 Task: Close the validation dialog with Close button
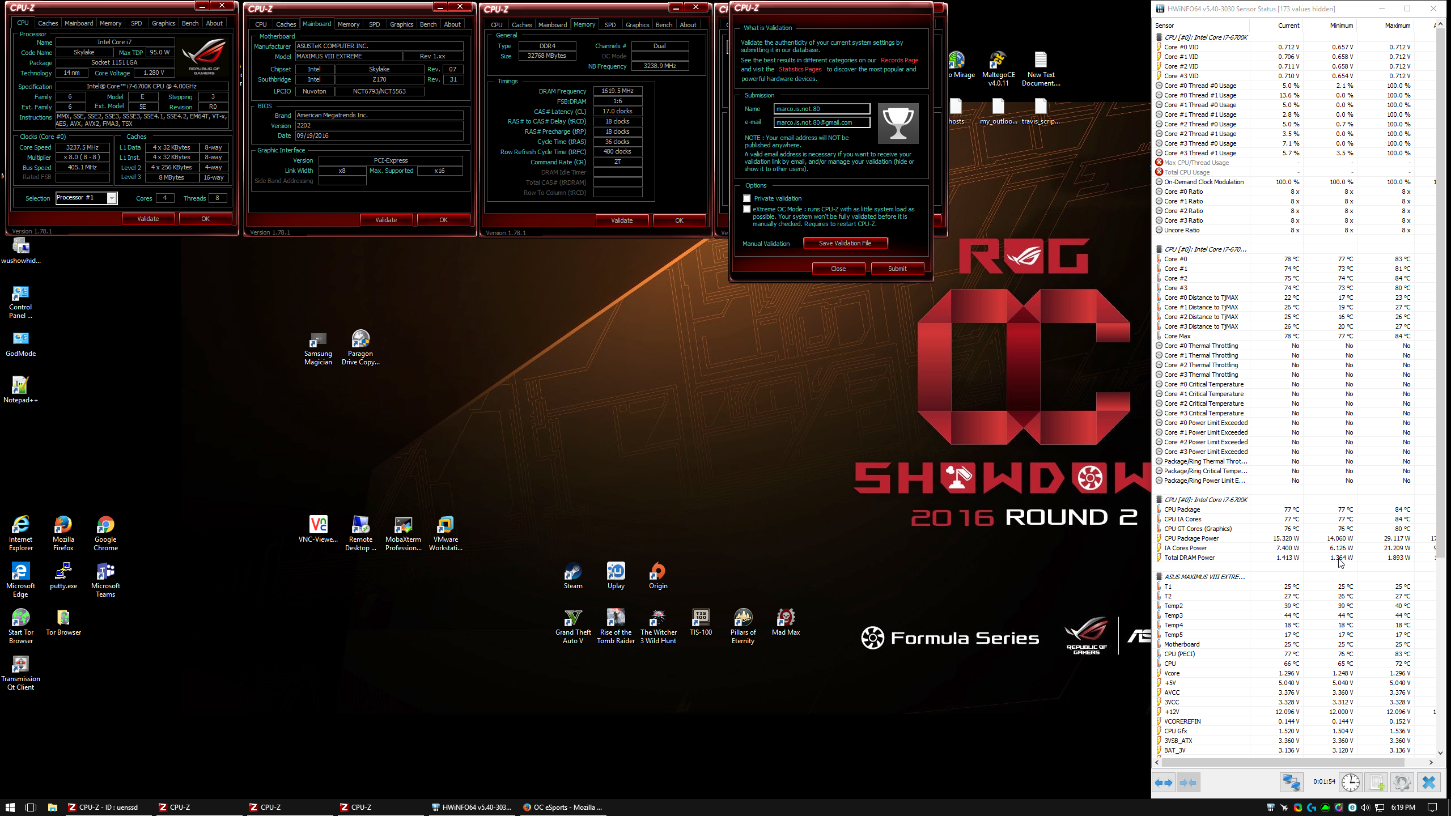tap(838, 269)
